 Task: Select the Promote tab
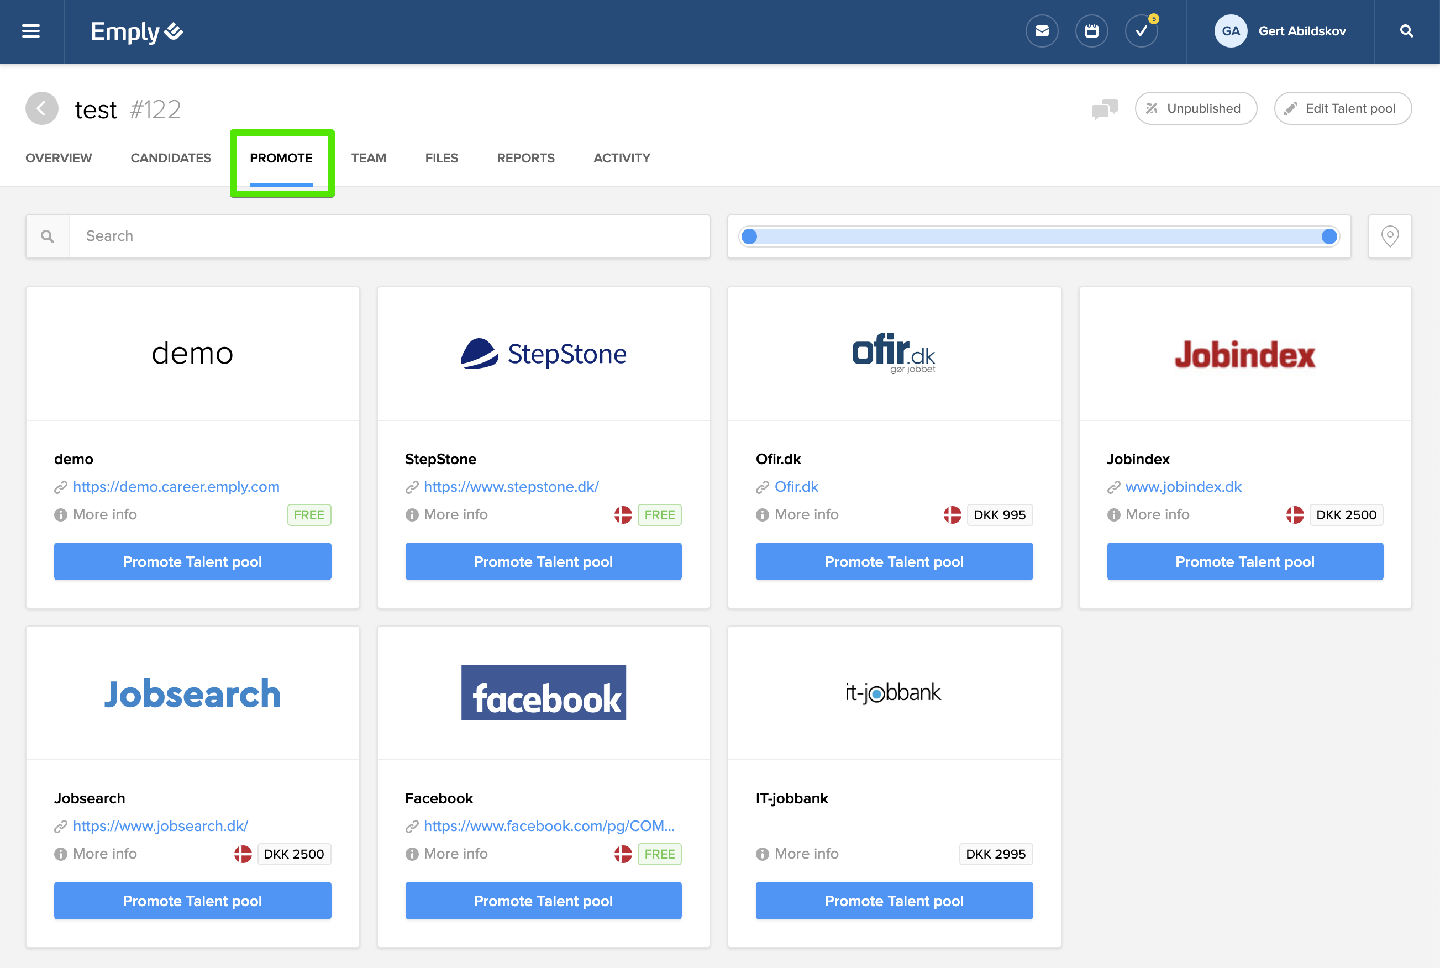pyautogui.click(x=281, y=158)
